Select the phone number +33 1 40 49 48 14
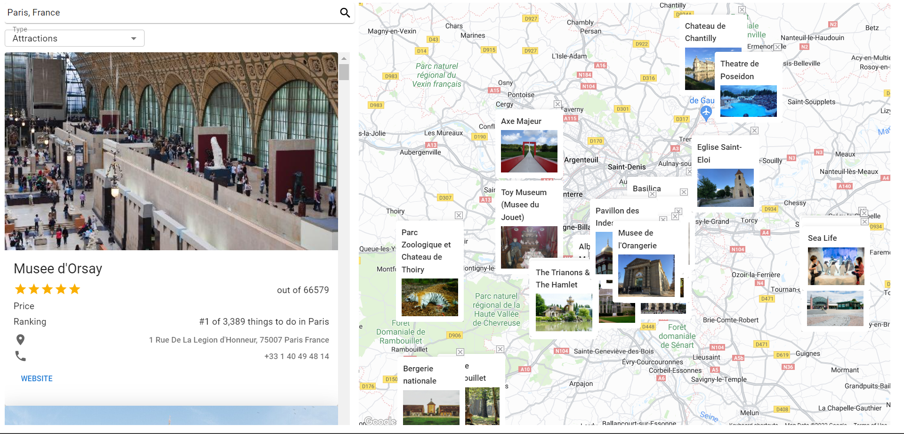The width and height of the screenshot is (904, 434). pos(297,356)
